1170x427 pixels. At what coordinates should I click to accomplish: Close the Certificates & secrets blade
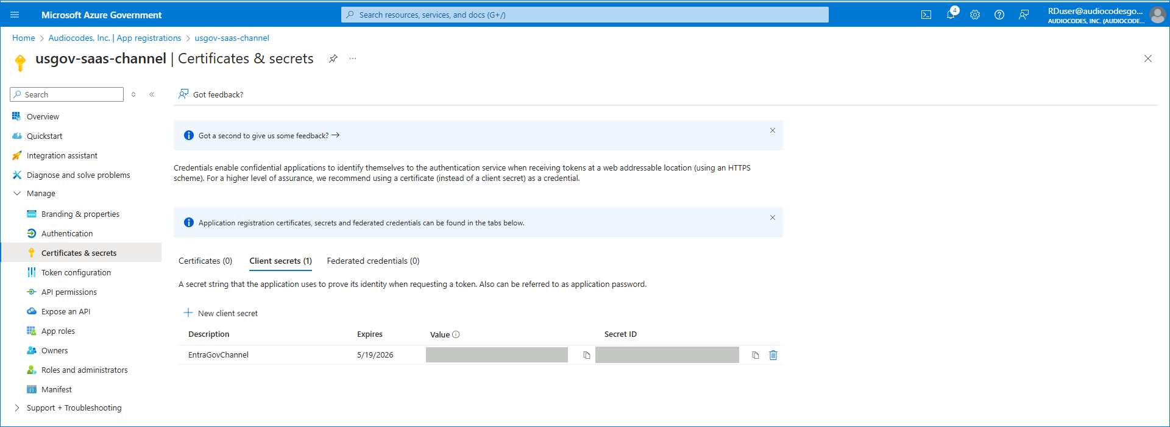coord(1148,58)
